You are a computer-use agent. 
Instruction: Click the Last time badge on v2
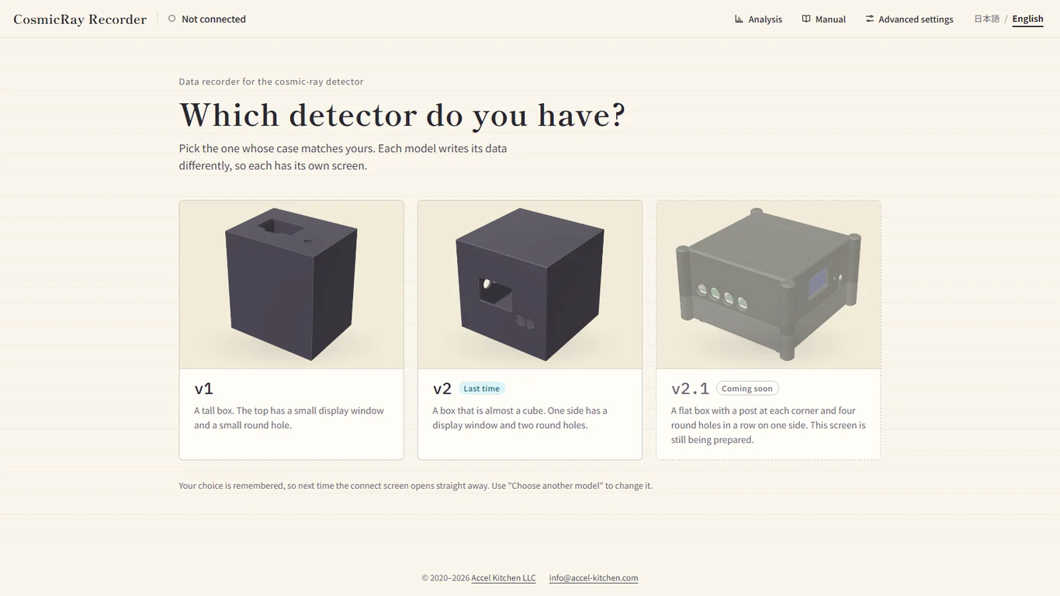coord(481,389)
